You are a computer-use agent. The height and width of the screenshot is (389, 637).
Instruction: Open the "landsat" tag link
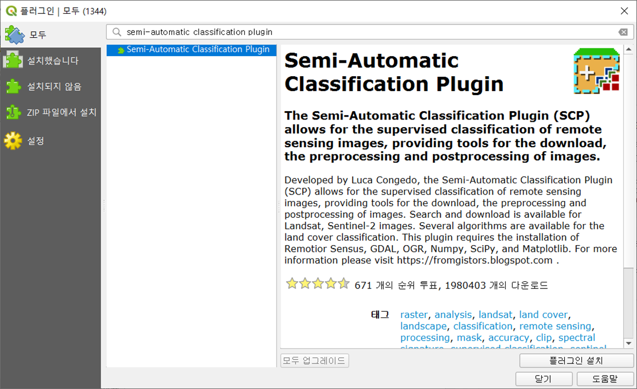[495, 315]
